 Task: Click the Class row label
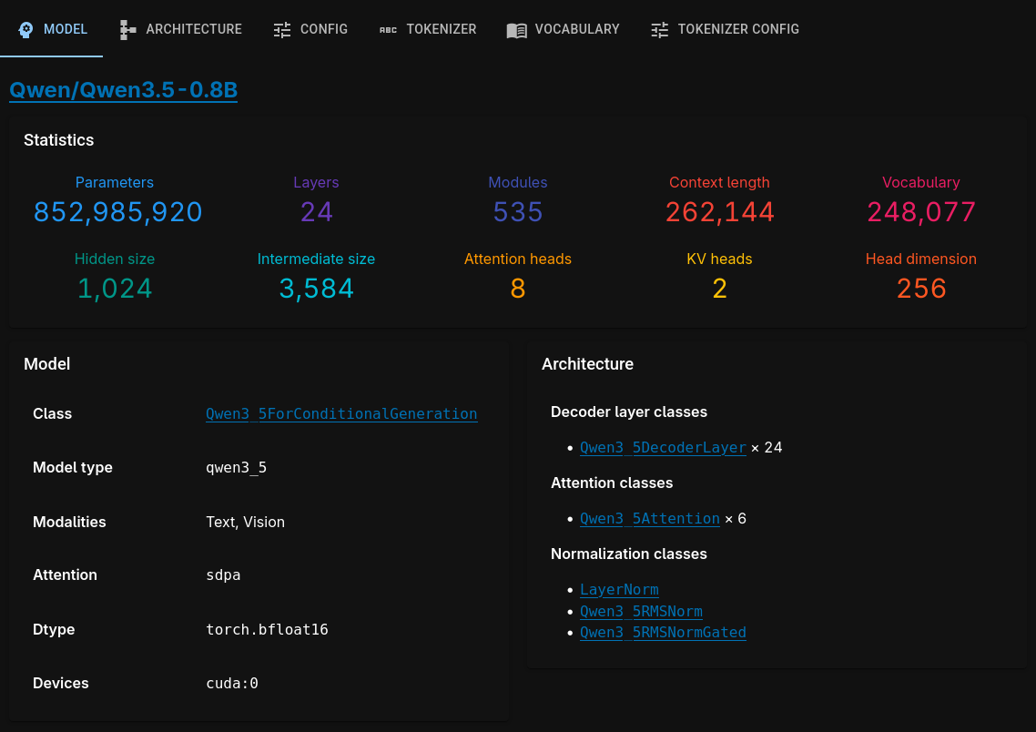click(52, 413)
